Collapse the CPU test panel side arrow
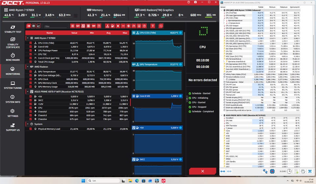Screen dimensions: 316x184 click(187, 99)
